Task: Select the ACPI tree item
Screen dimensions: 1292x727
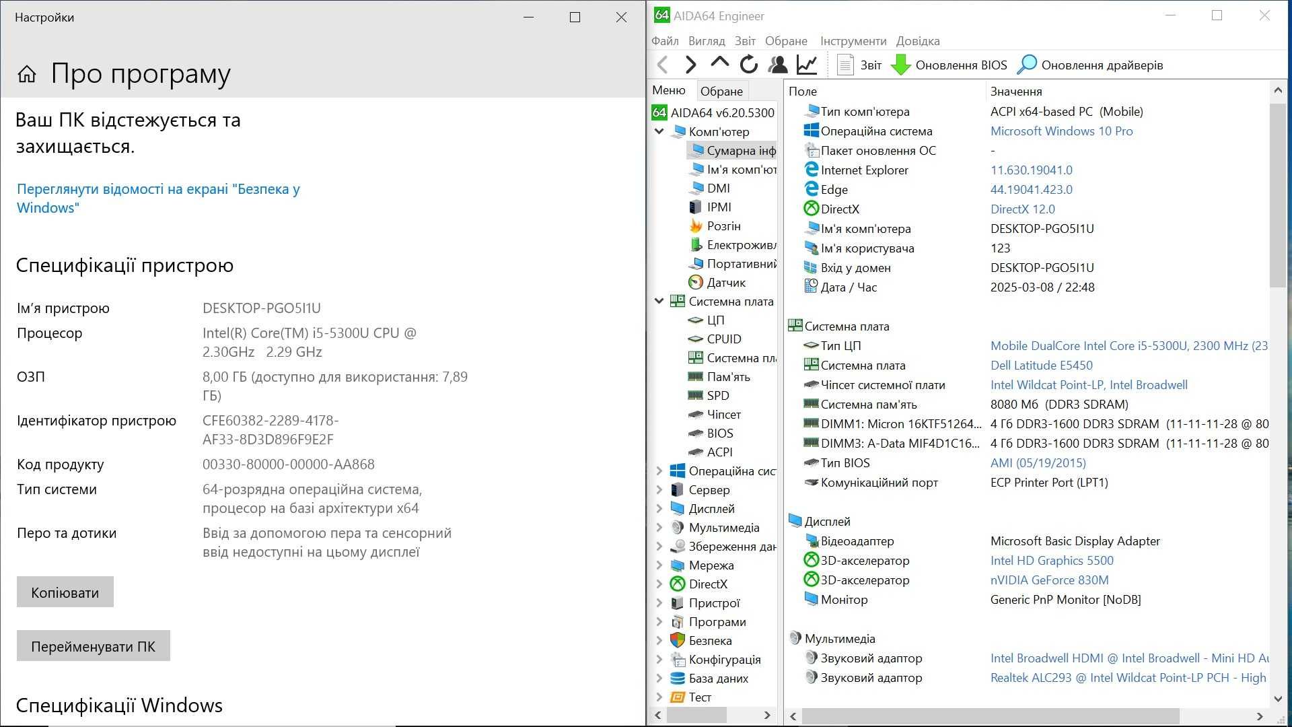Action: pyautogui.click(x=711, y=452)
